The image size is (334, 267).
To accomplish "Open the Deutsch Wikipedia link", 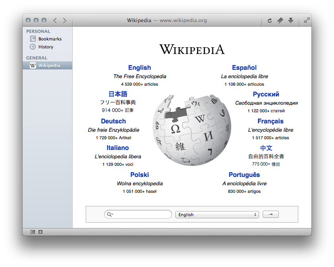I will (x=113, y=121).
